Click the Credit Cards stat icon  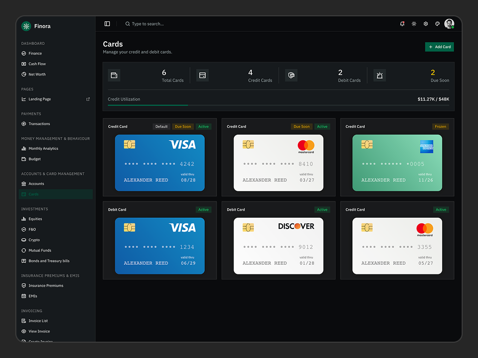pyautogui.click(x=202, y=75)
